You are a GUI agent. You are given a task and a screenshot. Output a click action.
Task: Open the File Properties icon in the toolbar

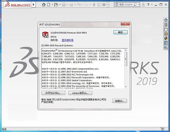tap(99, 5)
